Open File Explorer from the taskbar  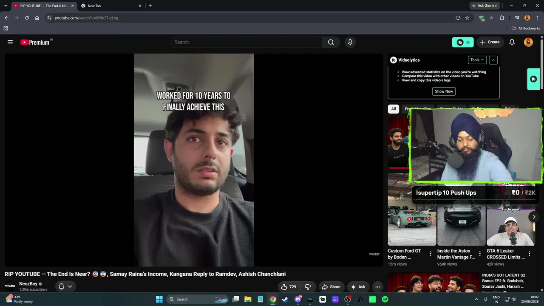248,299
